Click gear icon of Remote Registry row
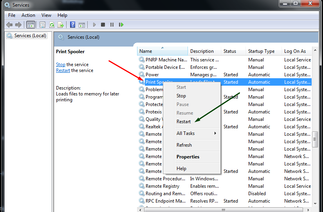This screenshot has height=212, width=323. tap(141, 186)
